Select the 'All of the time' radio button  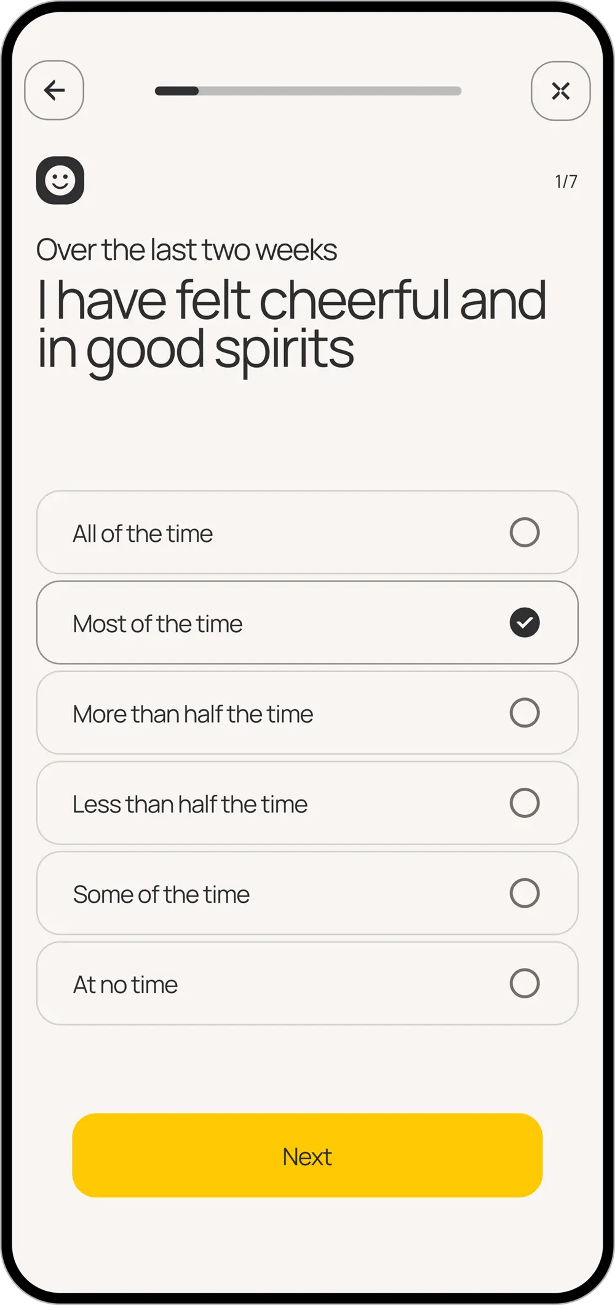coord(525,533)
